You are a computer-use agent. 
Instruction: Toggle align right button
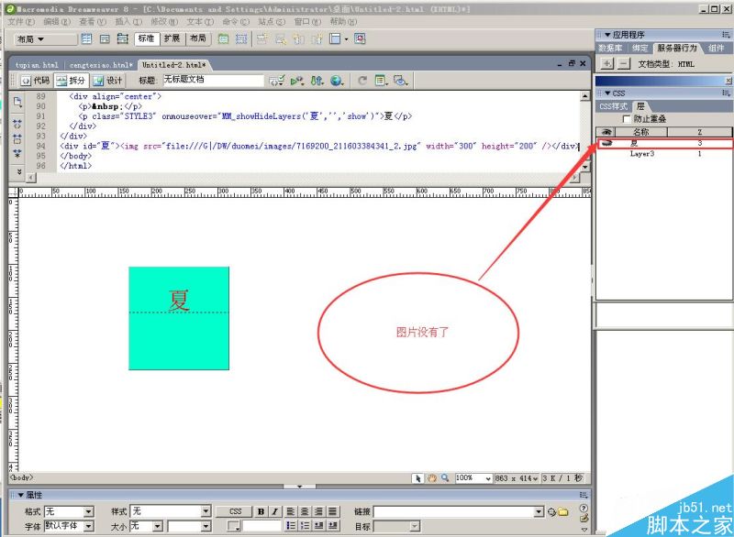[318, 511]
